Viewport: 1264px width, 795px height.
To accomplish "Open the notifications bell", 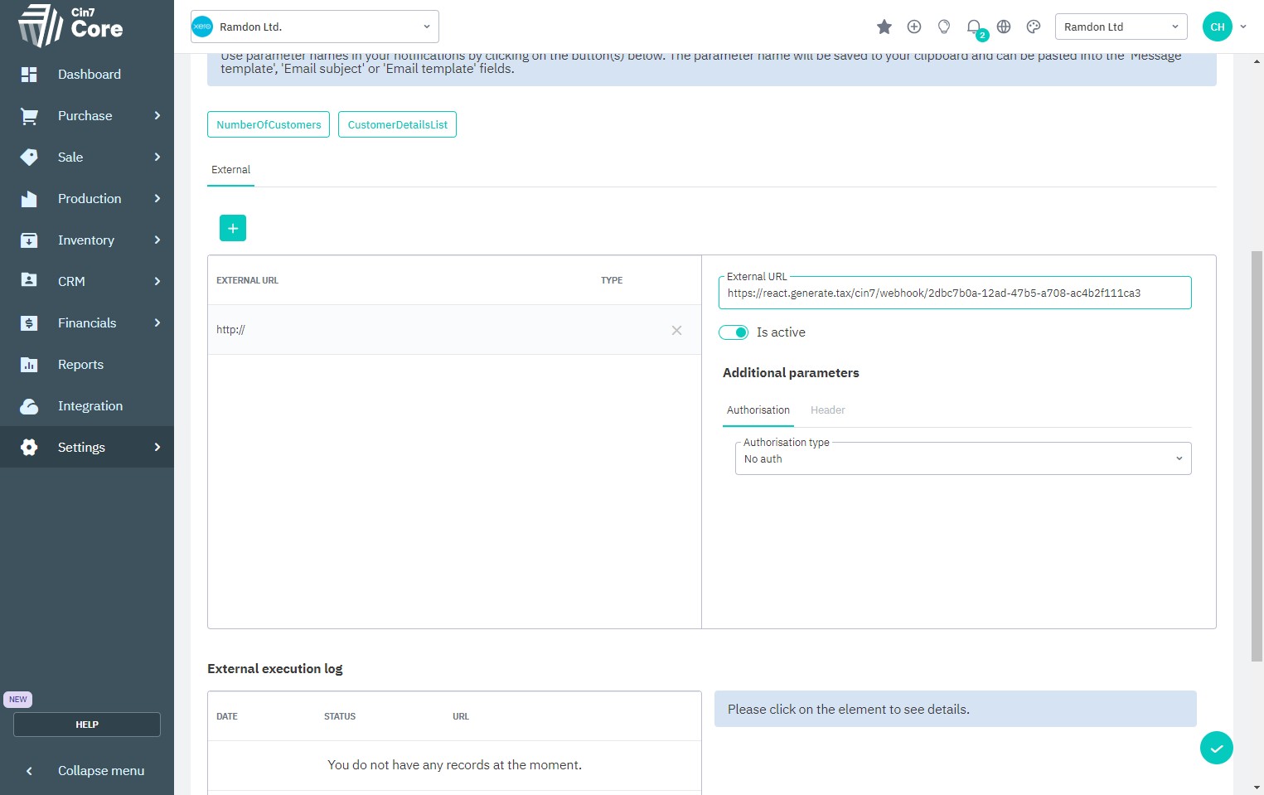I will pyautogui.click(x=974, y=27).
